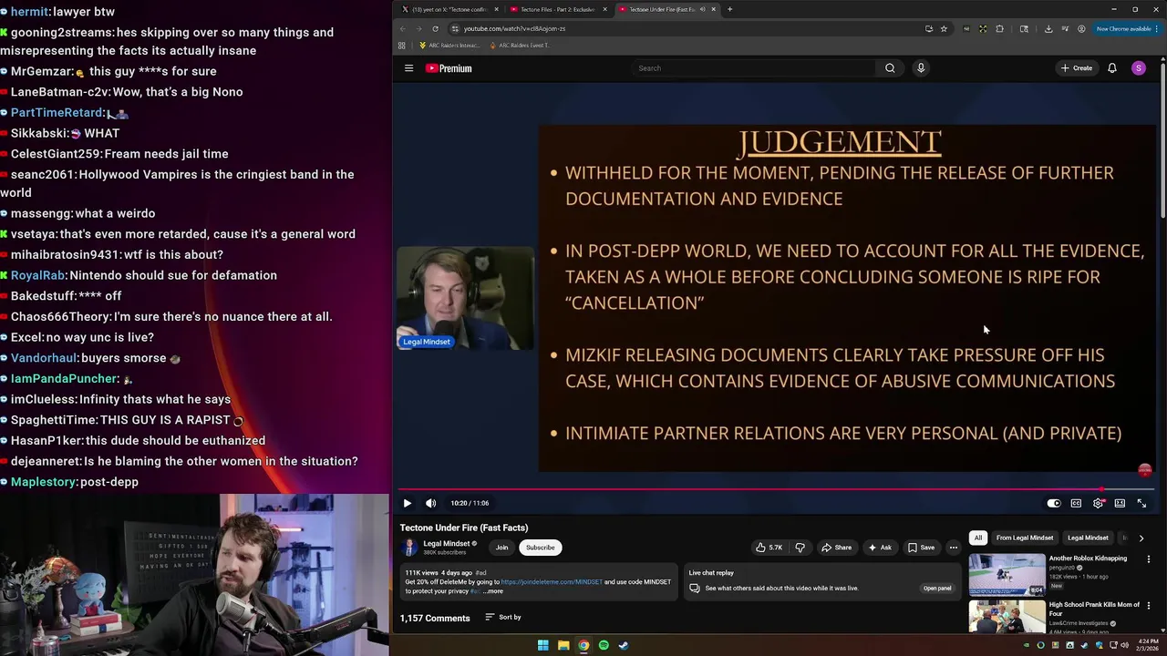Click the YouTube search field
Image resolution: width=1167 pixels, height=656 pixels.
[x=752, y=68]
